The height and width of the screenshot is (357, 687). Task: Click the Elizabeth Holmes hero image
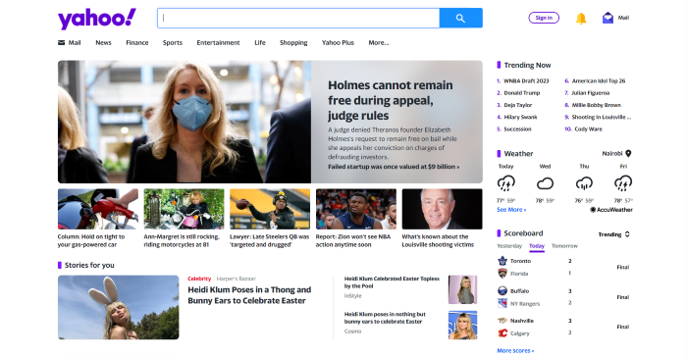(185, 122)
